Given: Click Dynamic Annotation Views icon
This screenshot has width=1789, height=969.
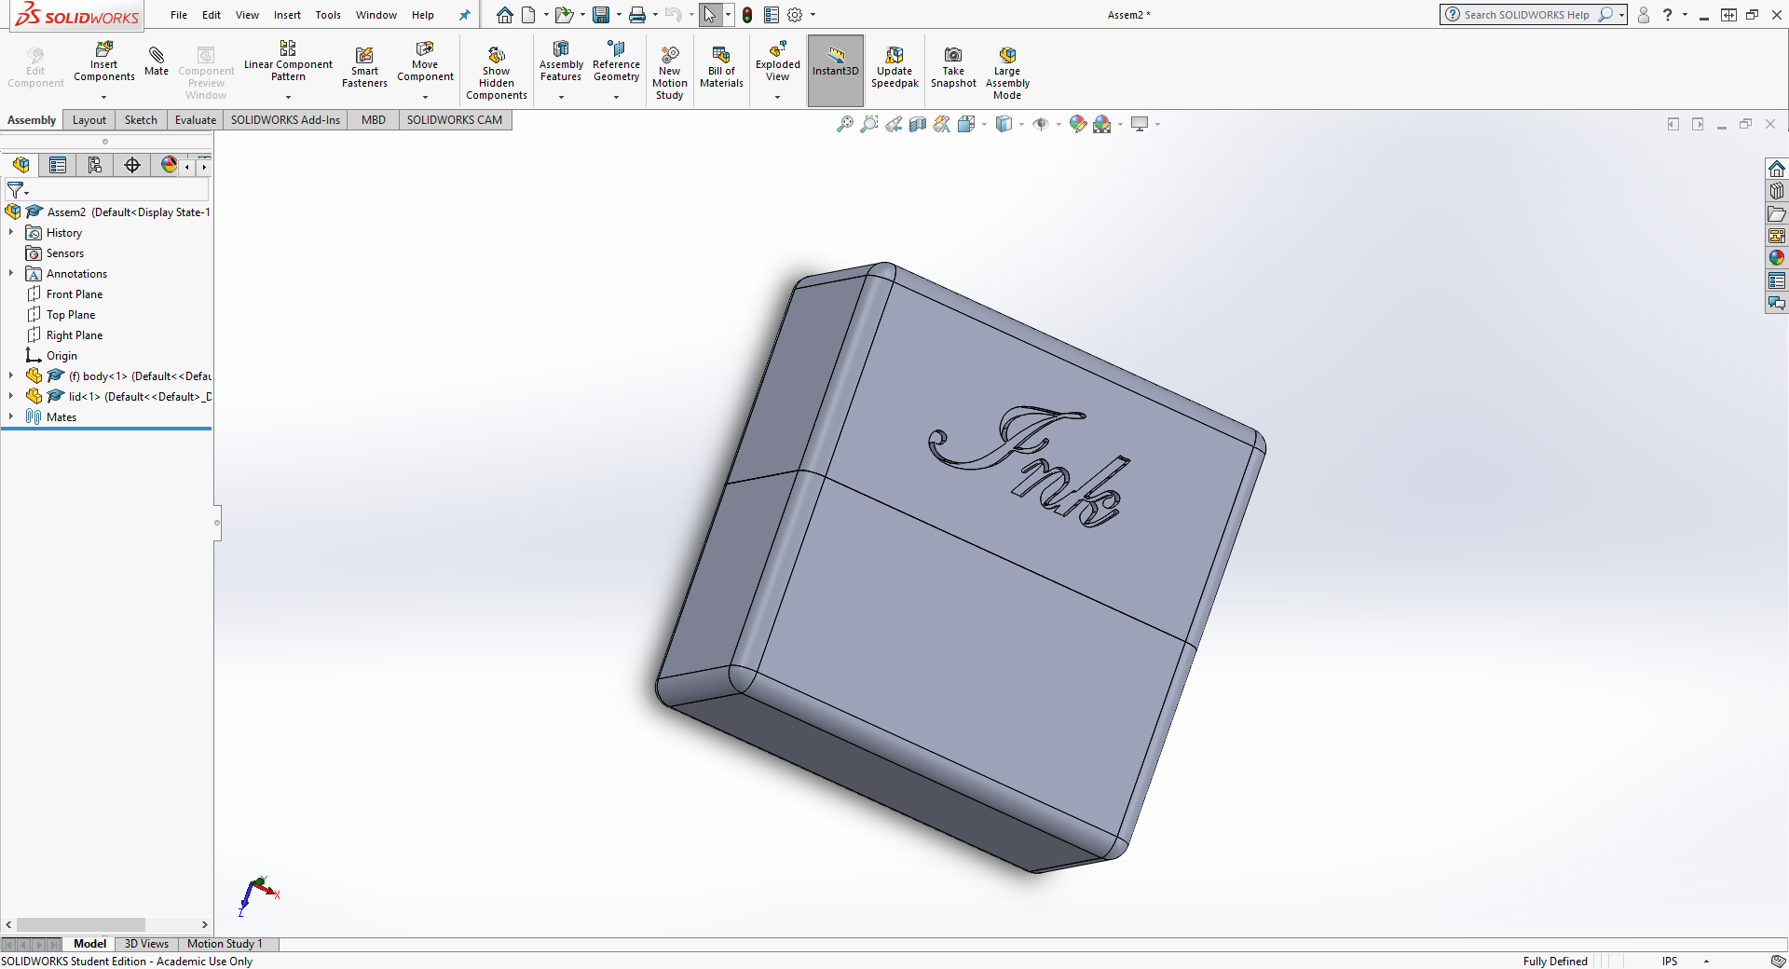Looking at the screenshot, I should [942, 124].
